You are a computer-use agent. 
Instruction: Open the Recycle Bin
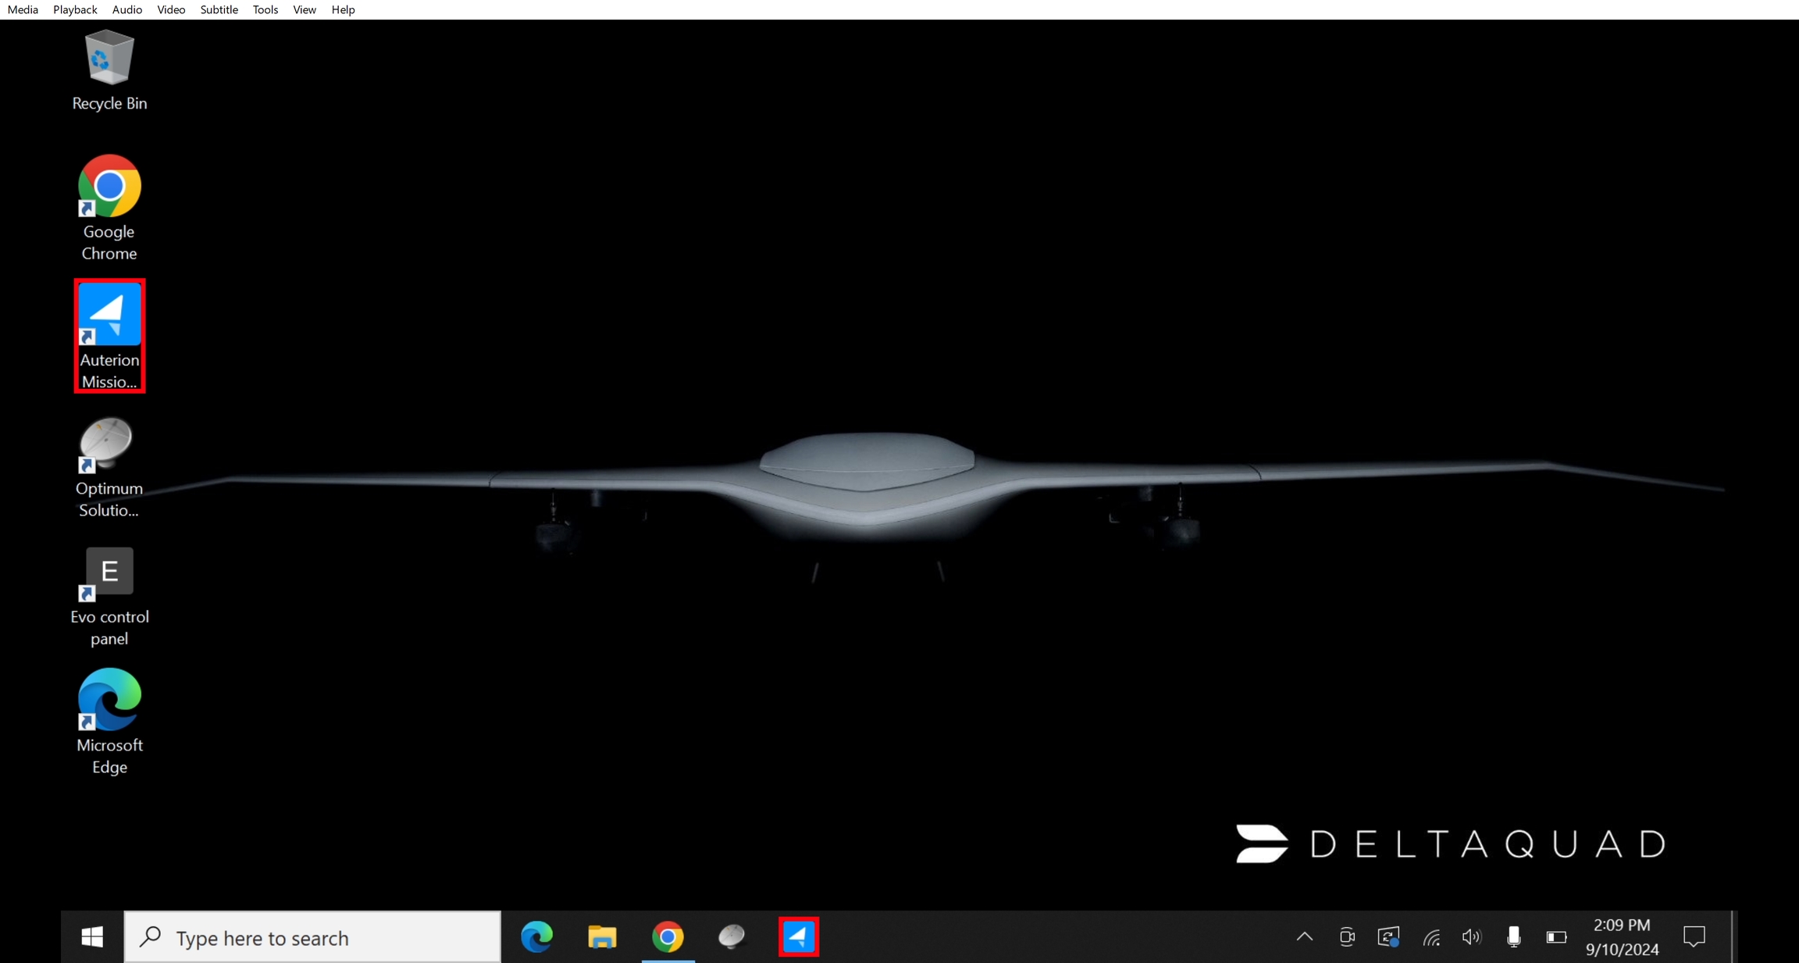tap(109, 70)
